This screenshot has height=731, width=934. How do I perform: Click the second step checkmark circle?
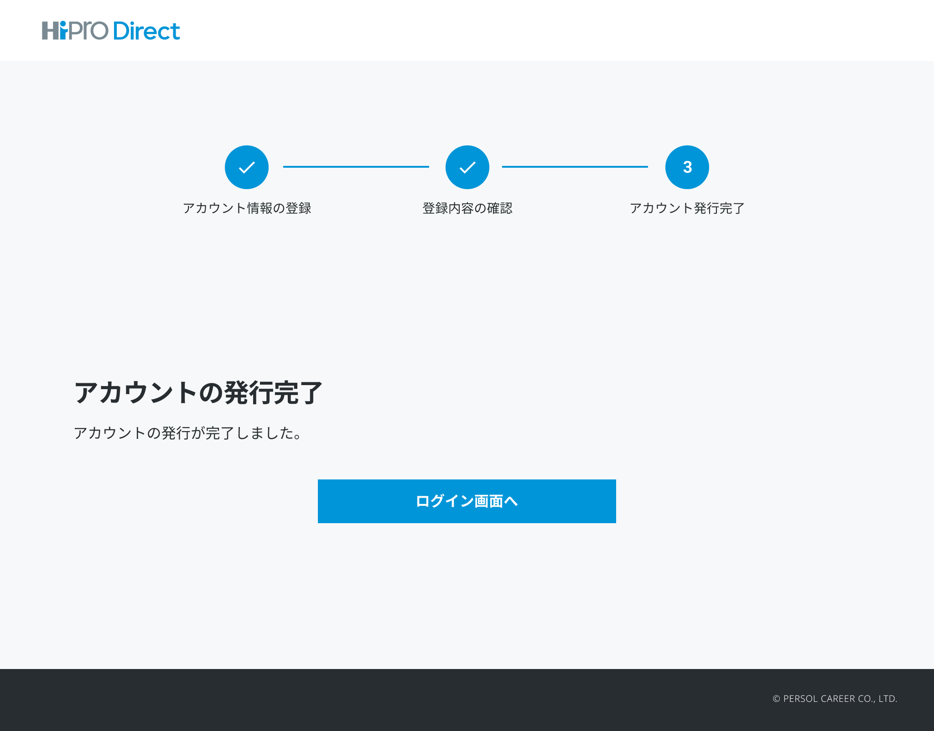467,167
